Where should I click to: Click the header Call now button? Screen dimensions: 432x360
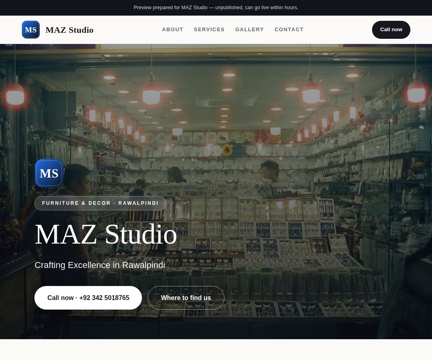[x=391, y=30]
